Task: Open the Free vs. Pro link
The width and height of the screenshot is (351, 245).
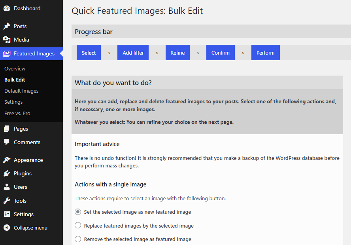Action: tap(17, 114)
